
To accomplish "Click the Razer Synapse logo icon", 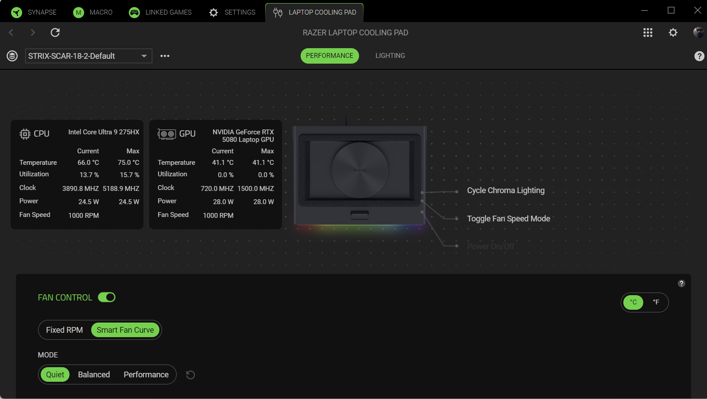I will [x=17, y=12].
